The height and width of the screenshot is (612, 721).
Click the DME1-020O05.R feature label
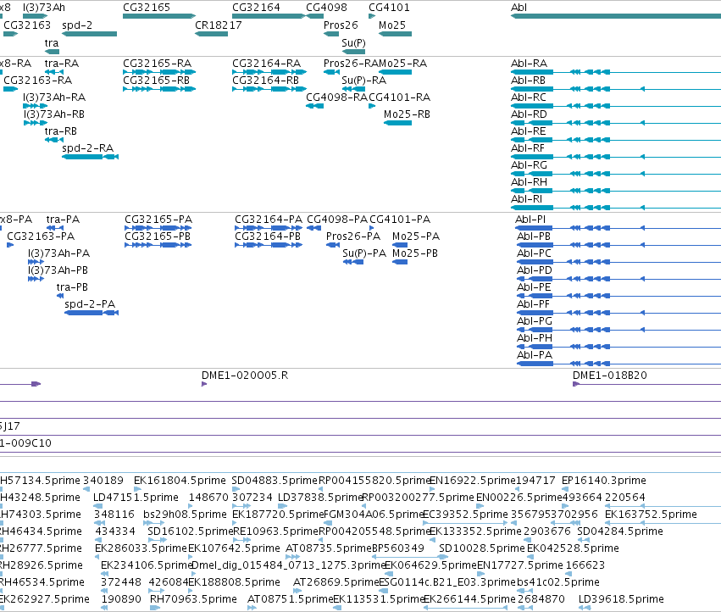pos(245,375)
